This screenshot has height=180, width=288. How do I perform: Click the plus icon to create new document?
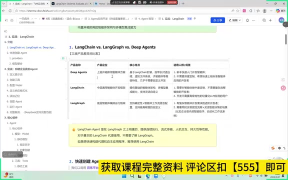[x=270, y=20]
